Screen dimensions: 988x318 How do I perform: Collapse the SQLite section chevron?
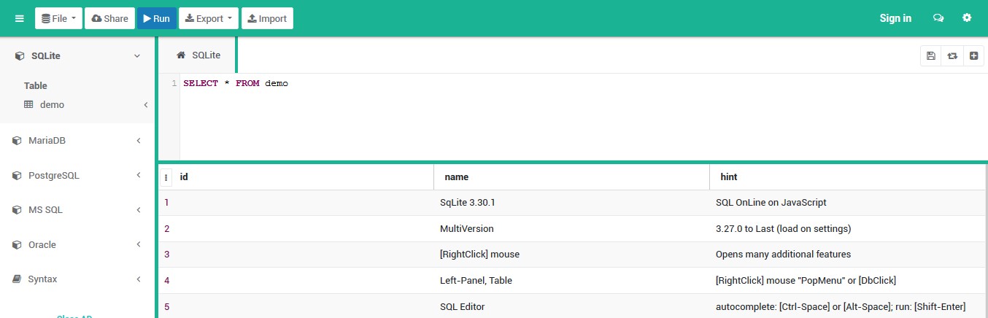pos(136,55)
